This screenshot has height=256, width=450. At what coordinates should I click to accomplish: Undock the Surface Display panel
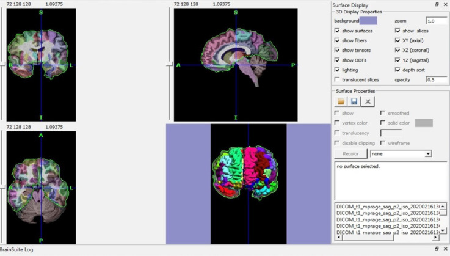[x=437, y=4]
